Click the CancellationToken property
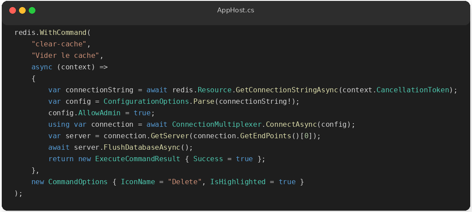 coord(413,90)
